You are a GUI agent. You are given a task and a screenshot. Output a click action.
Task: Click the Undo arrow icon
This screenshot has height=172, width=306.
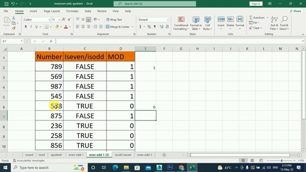point(13,4)
